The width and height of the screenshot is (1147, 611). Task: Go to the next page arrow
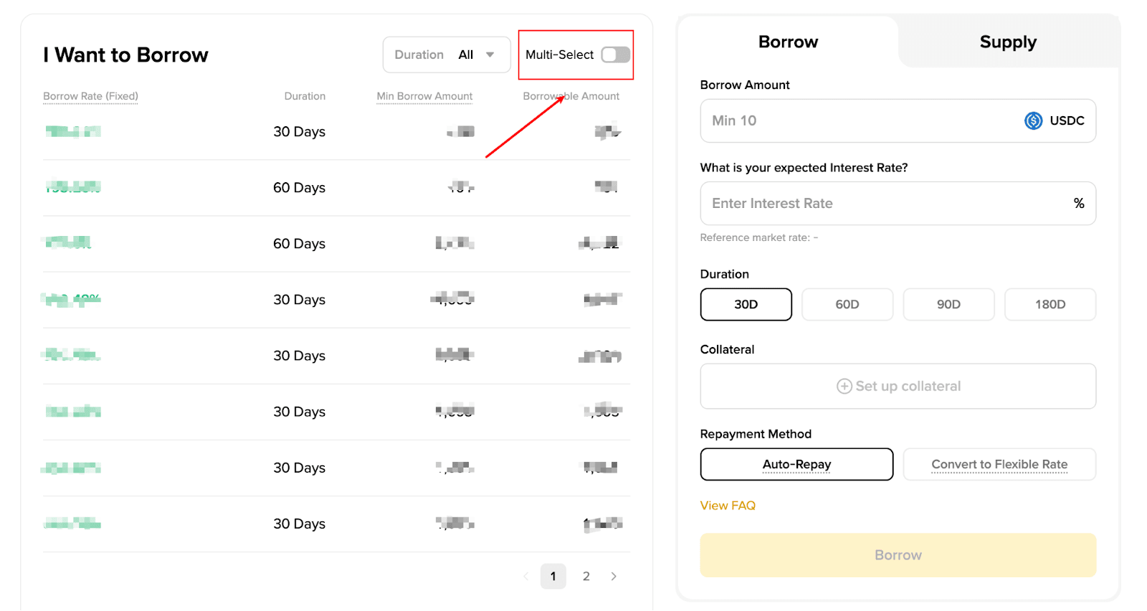coord(614,577)
